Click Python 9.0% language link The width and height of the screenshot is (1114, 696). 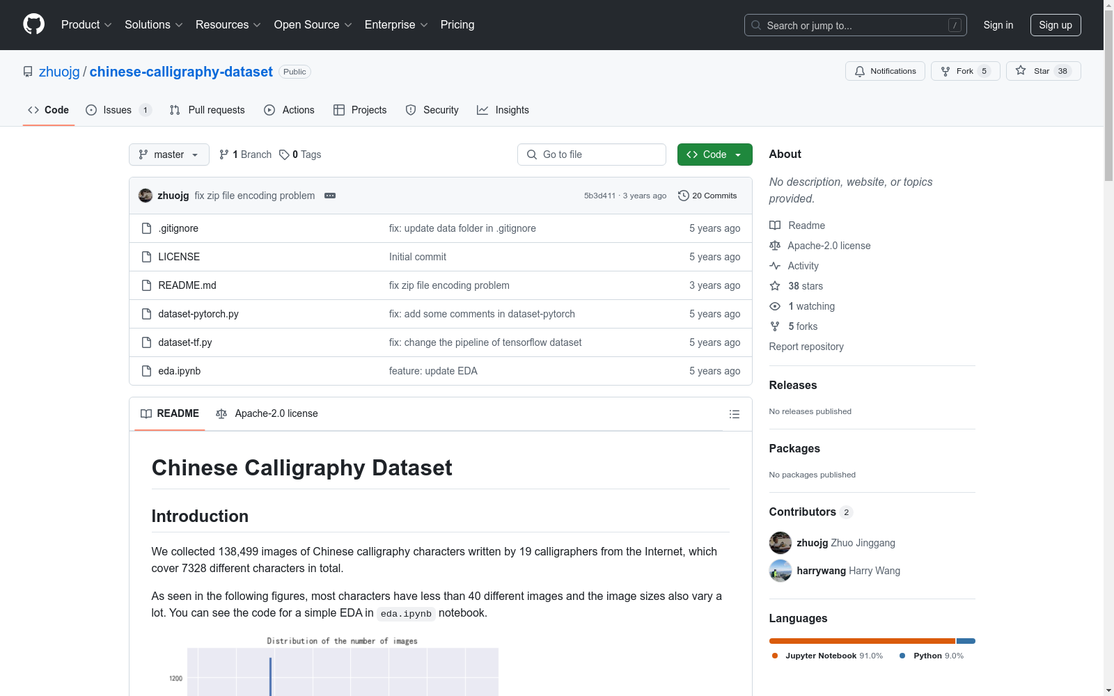(x=932, y=656)
